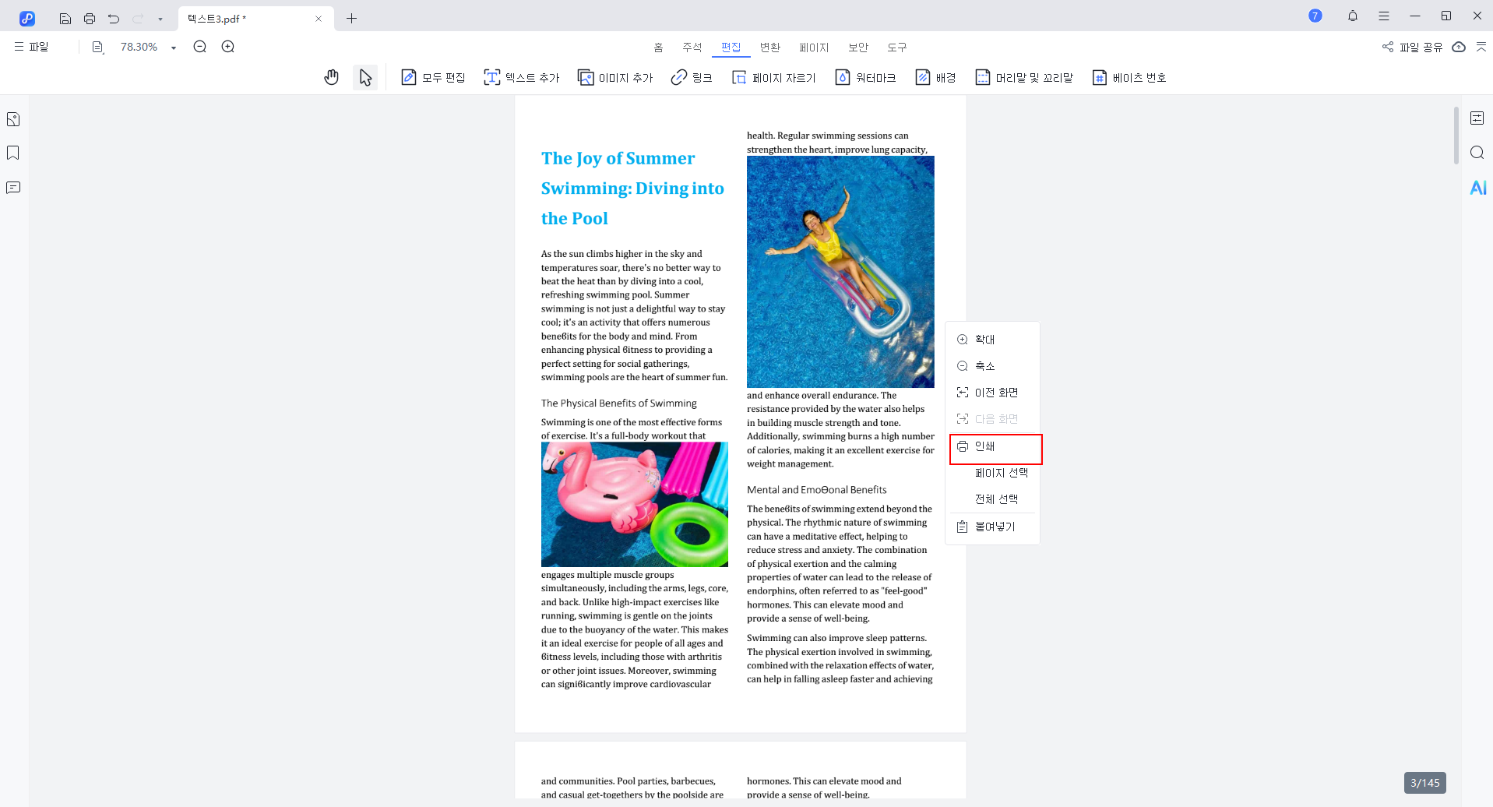Click the title 'The Joy of Summer'
Viewport: 1493px width, 807px height.
[x=618, y=158]
